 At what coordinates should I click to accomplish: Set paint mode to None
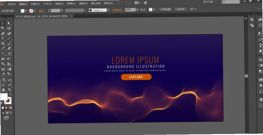[x=11, y=108]
